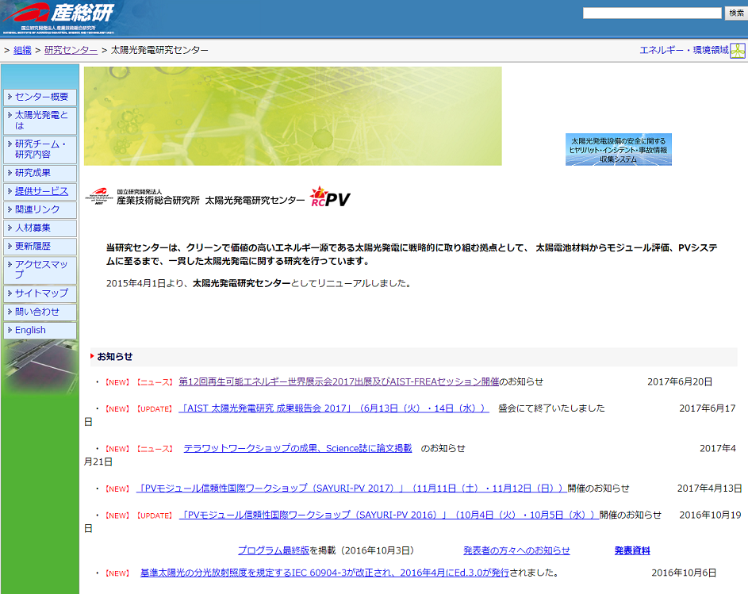The width and height of the screenshot is (748, 594).
Task: Click the date 2017年6月20日
Action: pyautogui.click(x=680, y=381)
